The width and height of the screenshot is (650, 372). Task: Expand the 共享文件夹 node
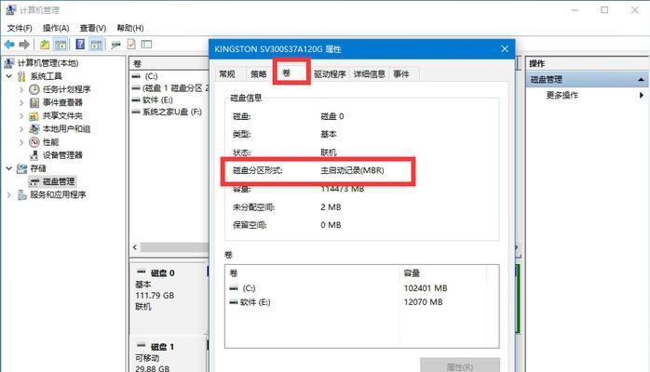[21, 116]
